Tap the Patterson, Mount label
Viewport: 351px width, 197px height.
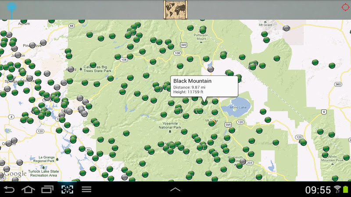click(201, 37)
